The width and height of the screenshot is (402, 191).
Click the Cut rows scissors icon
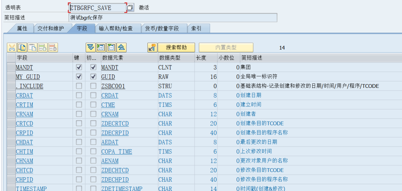[12, 47]
